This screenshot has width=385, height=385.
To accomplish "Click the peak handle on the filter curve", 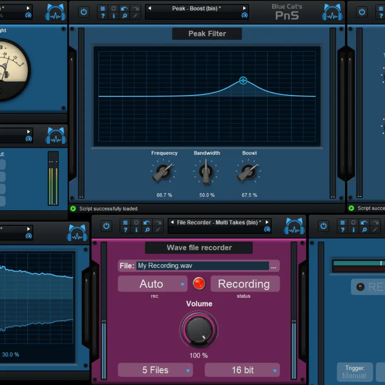I will click(243, 80).
